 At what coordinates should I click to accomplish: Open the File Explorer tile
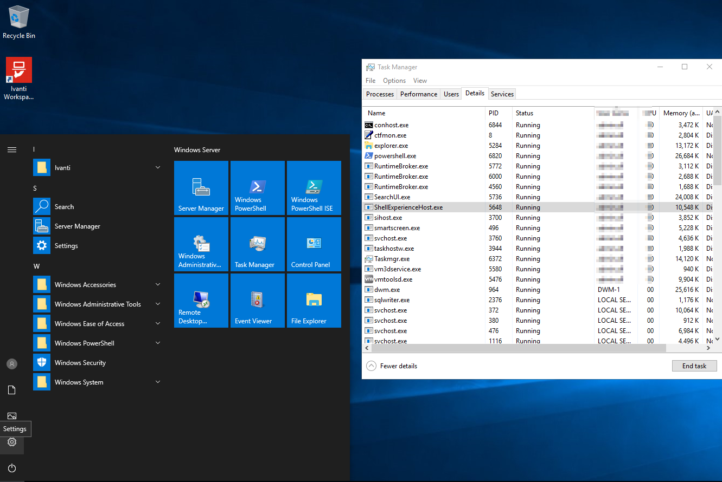click(314, 301)
